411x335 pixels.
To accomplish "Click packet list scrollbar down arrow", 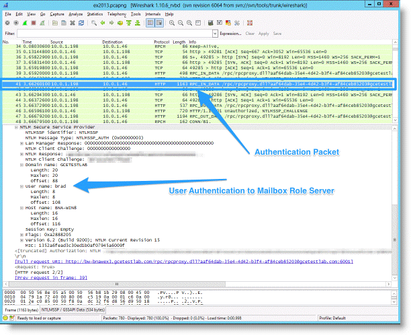I will pyautogui.click(x=395, y=120).
